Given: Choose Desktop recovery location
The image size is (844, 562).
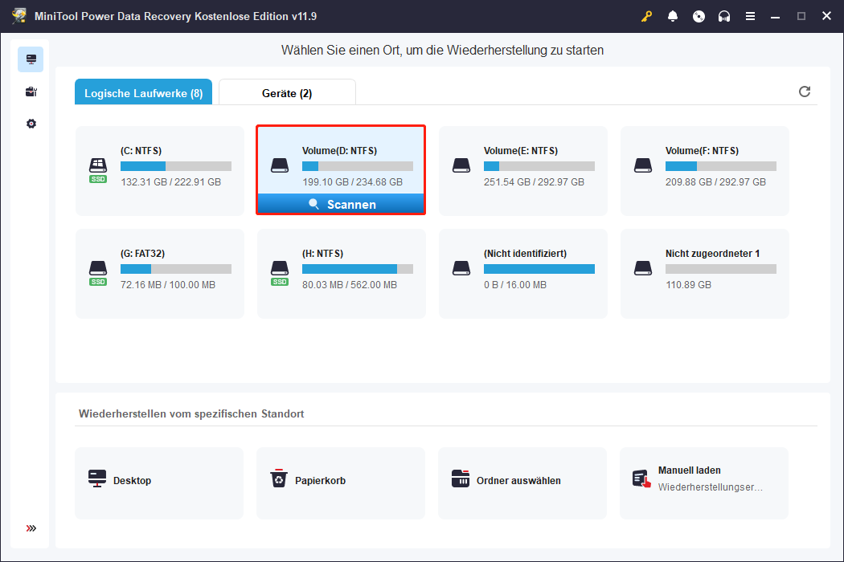Looking at the screenshot, I should [159, 483].
